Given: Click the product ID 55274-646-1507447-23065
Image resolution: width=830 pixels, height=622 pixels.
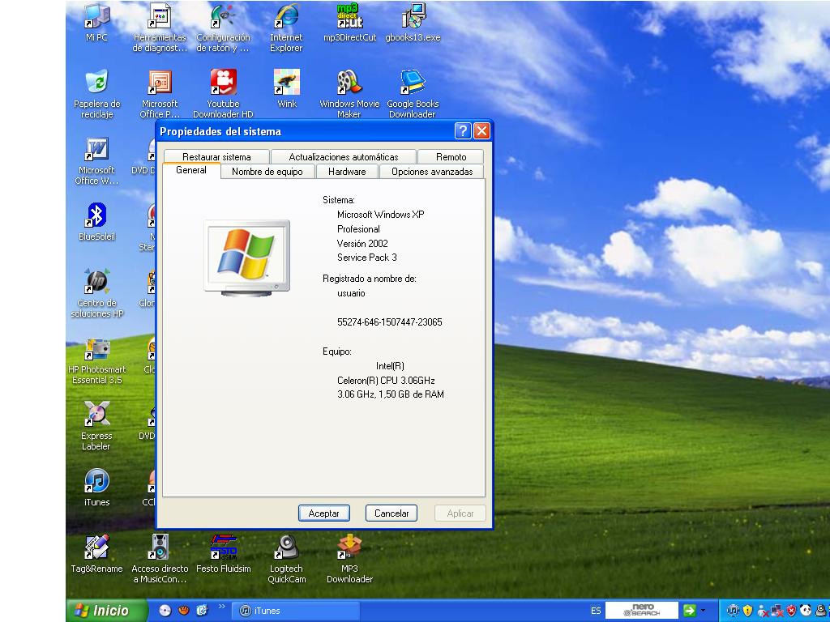Looking at the screenshot, I should [x=390, y=322].
